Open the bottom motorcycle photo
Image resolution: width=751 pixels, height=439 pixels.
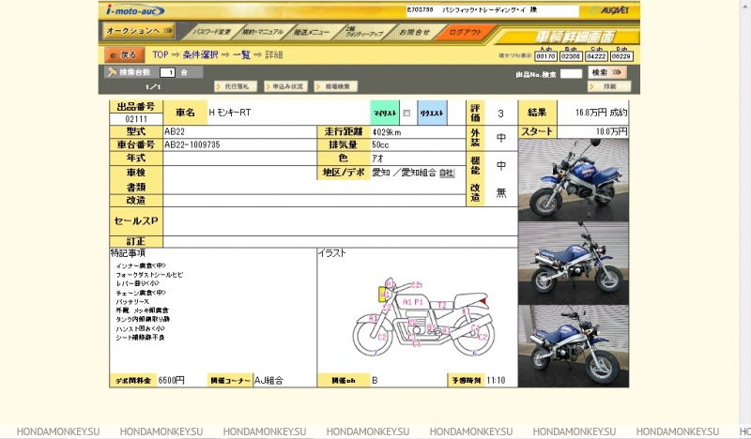pos(574,346)
